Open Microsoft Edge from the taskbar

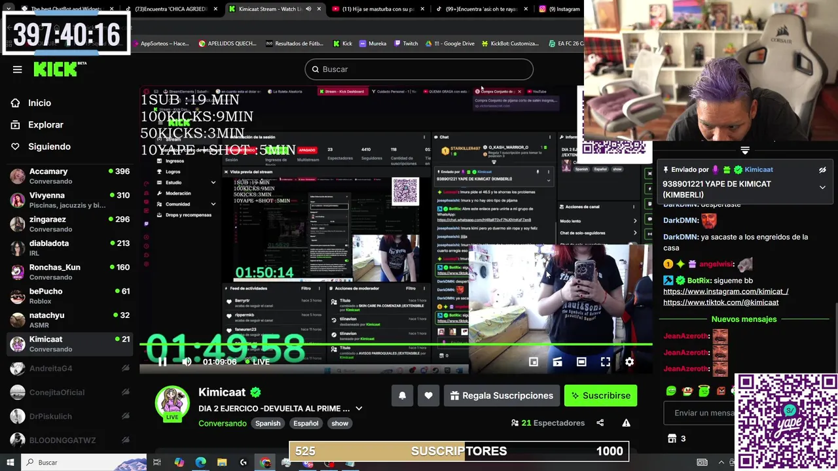tap(200, 462)
